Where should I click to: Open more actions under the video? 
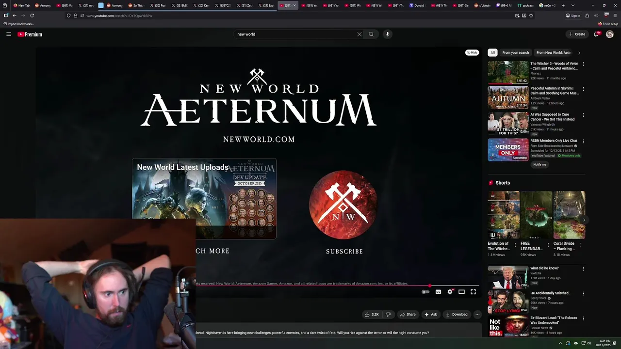477,314
